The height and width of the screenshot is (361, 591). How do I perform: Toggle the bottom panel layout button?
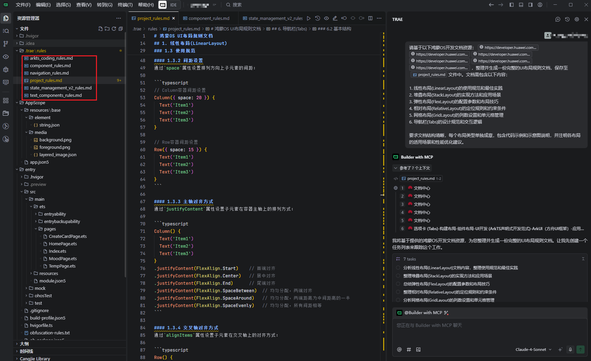[521, 5]
